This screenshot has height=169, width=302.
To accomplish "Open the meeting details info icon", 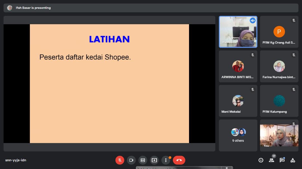I will 261,160.
